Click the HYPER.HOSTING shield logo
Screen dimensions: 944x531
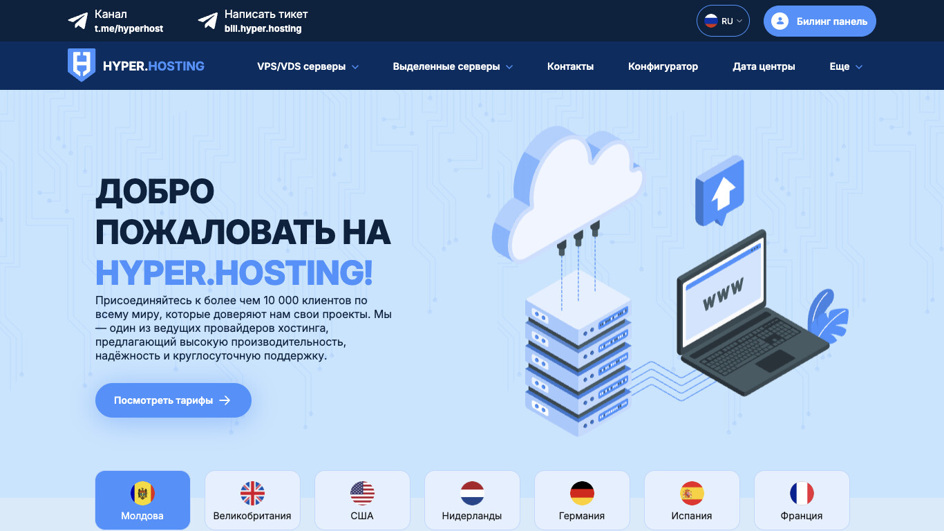tap(82, 66)
